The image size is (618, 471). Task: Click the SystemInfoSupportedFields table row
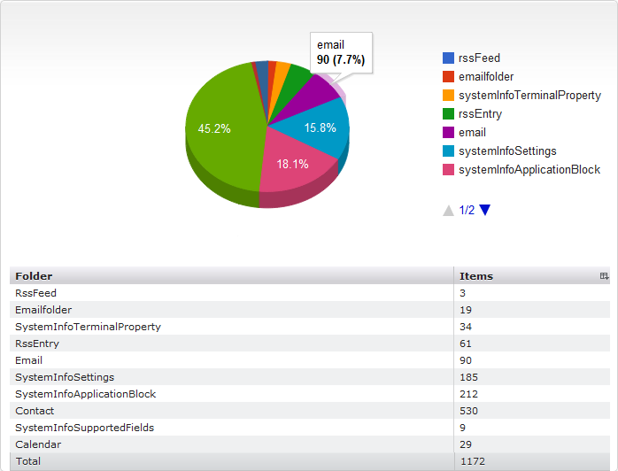(84, 428)
